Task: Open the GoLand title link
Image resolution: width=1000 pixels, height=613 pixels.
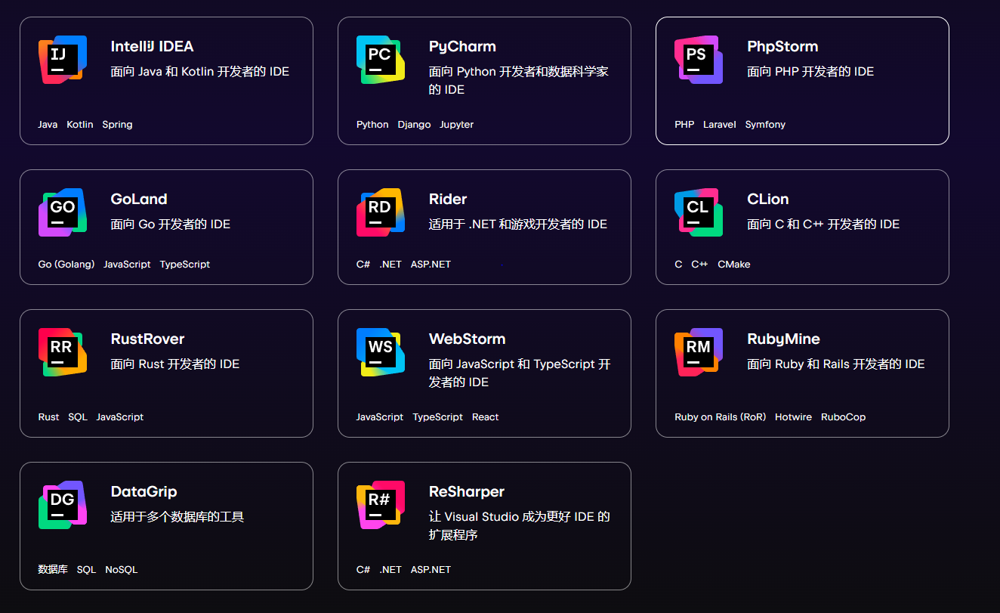Action: [139, 199]
